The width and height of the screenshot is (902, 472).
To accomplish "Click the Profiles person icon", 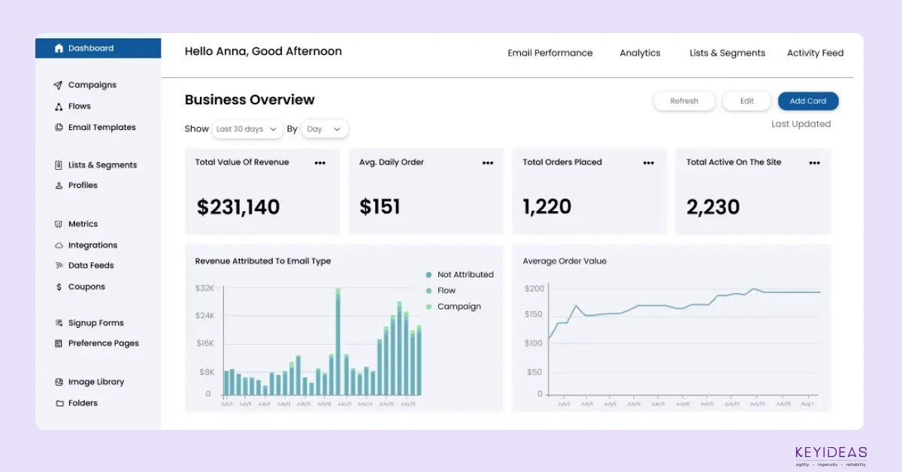I will (x=59, y=186).
